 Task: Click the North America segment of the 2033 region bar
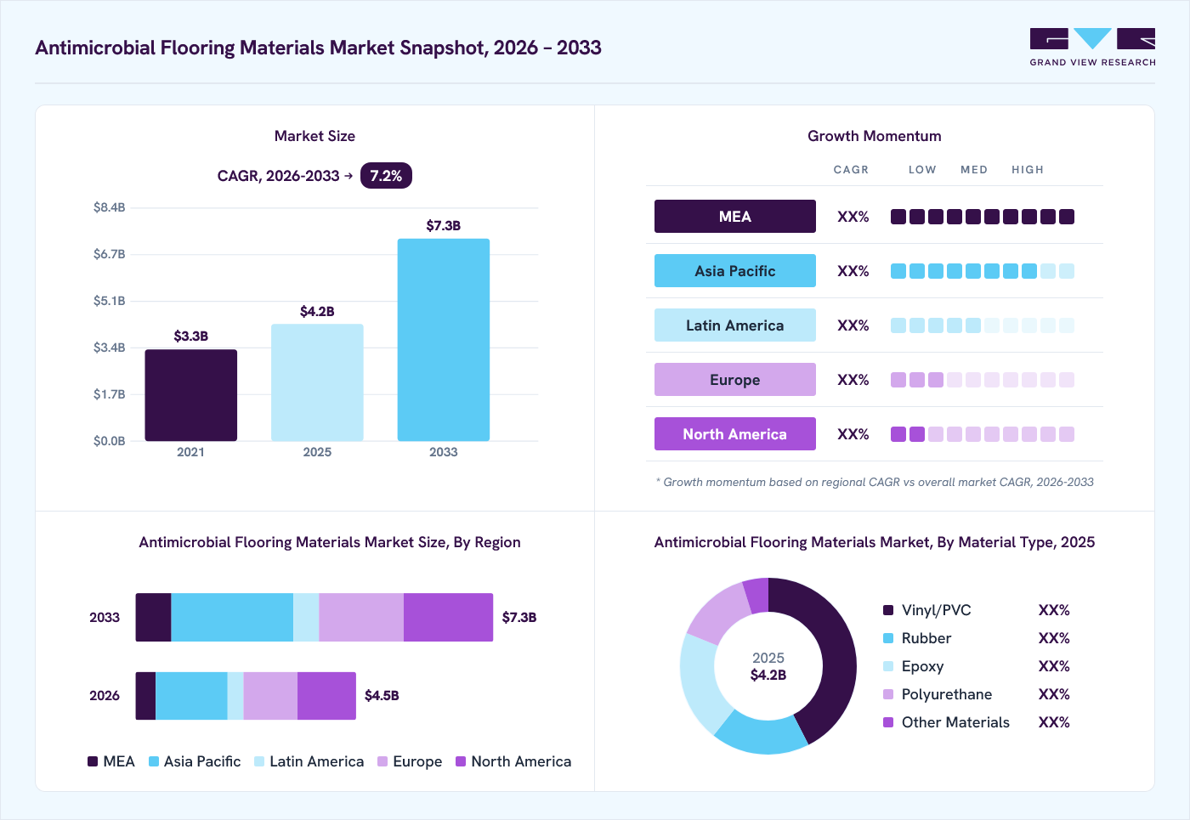click(x=448, y=618)
